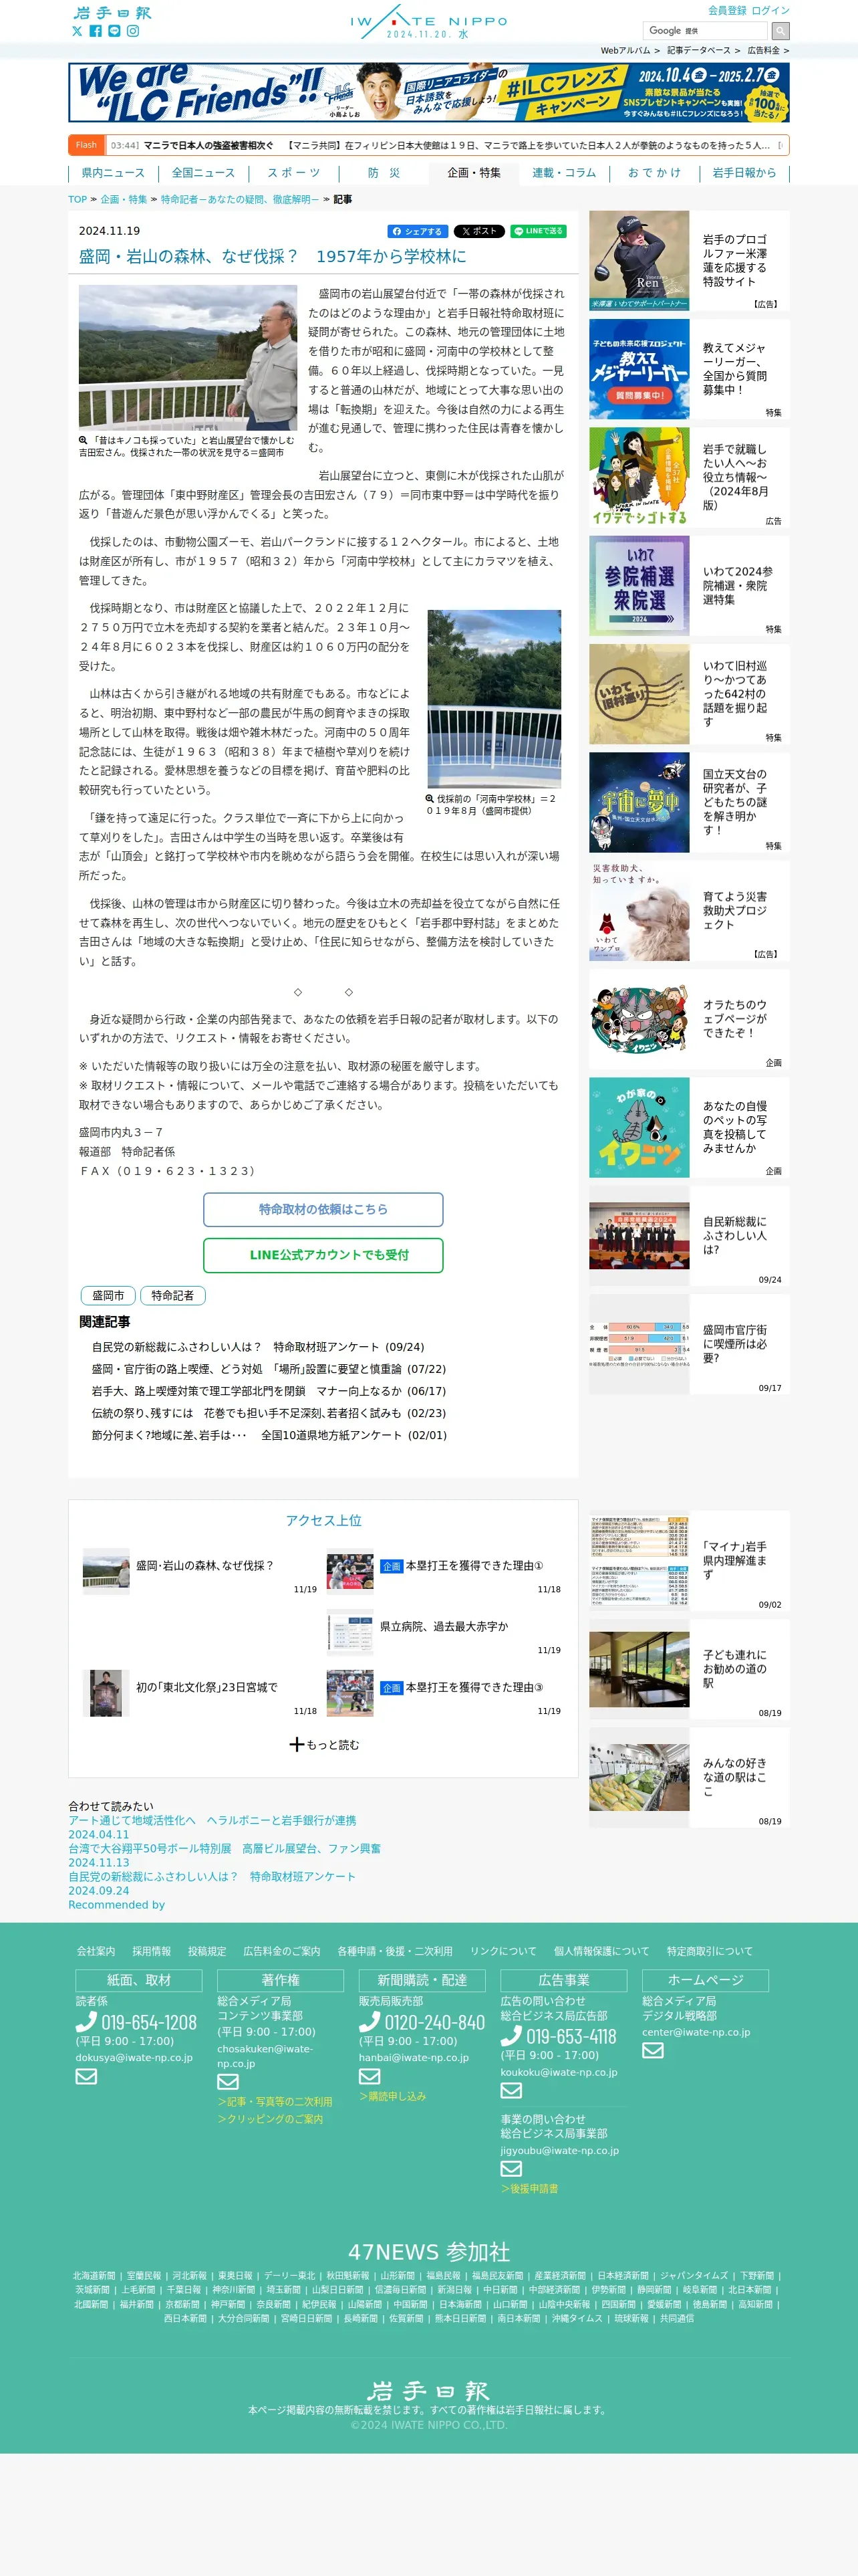This screenshot has height=2576, width=858.
Task: Open related article 盛岡・官庁街の路上喫煙
Action: click(269, 1369)
